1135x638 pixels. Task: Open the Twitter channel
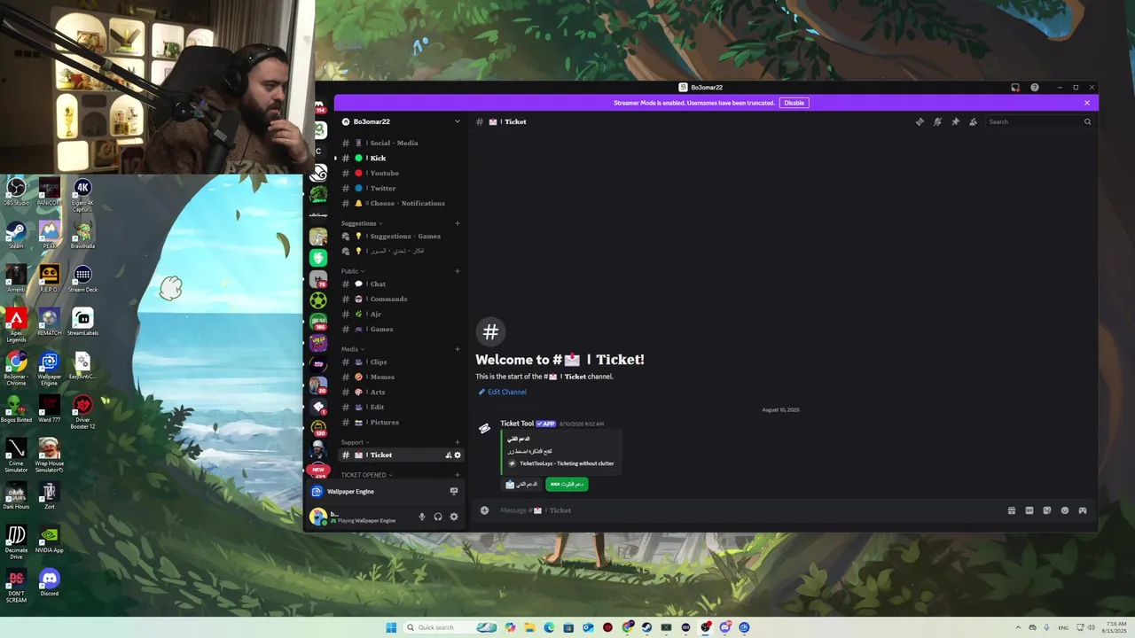click(402, 188)
